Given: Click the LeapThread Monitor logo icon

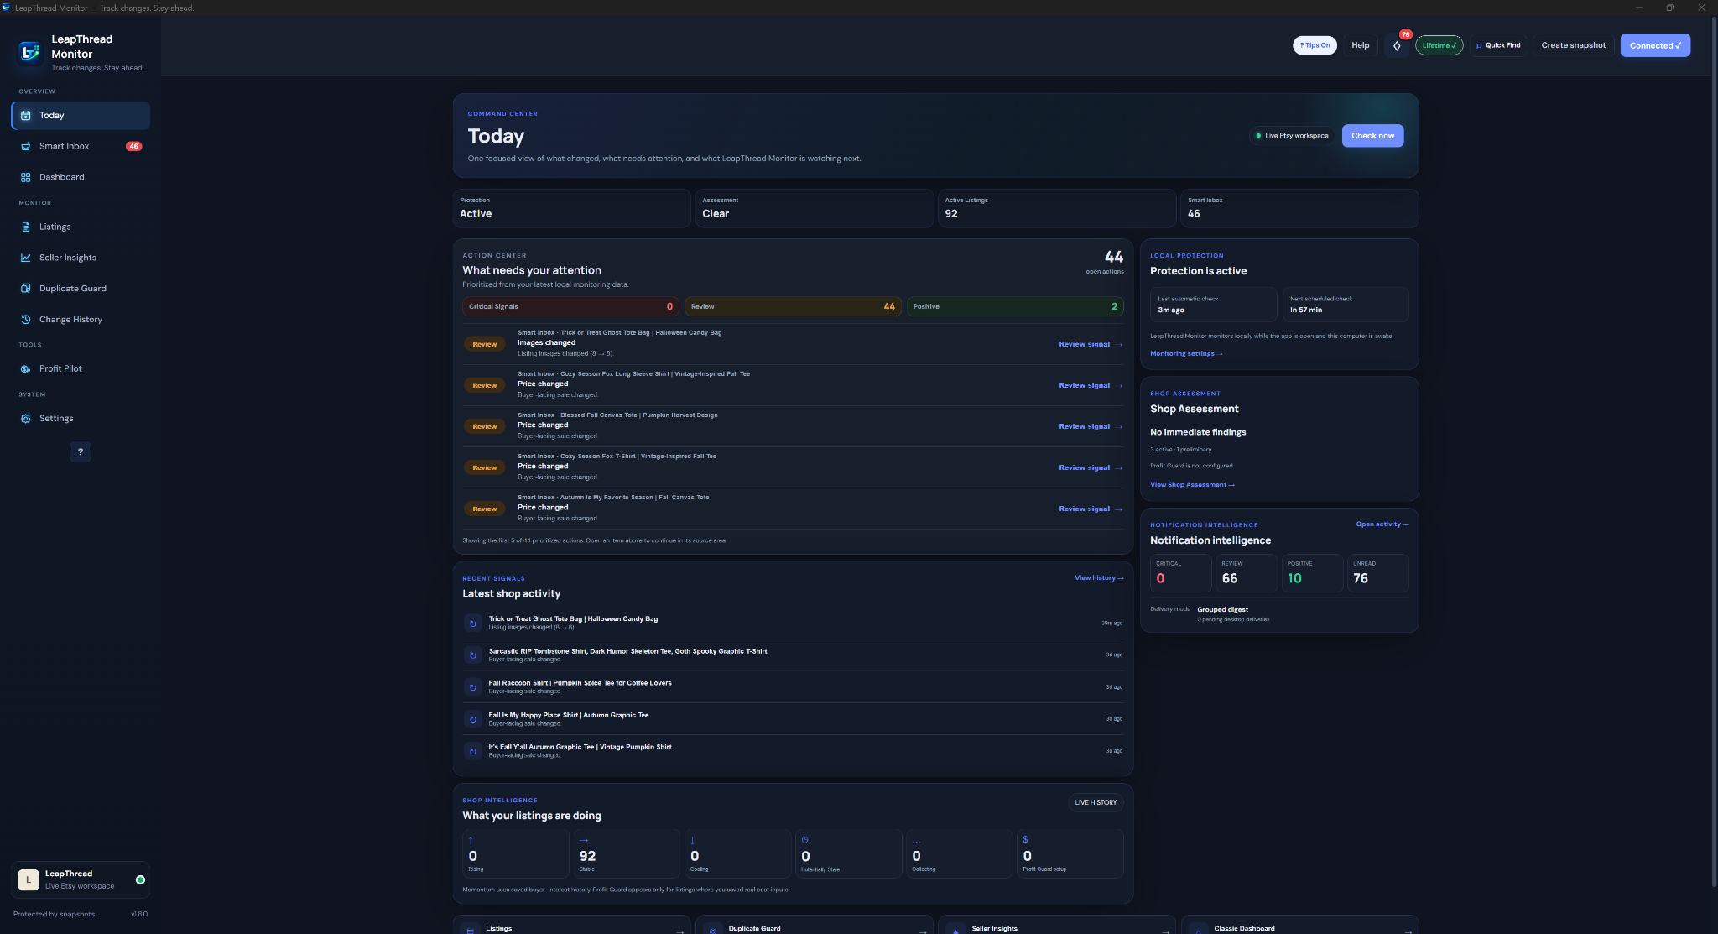Looking at the screenshot, I should [29, 52].
